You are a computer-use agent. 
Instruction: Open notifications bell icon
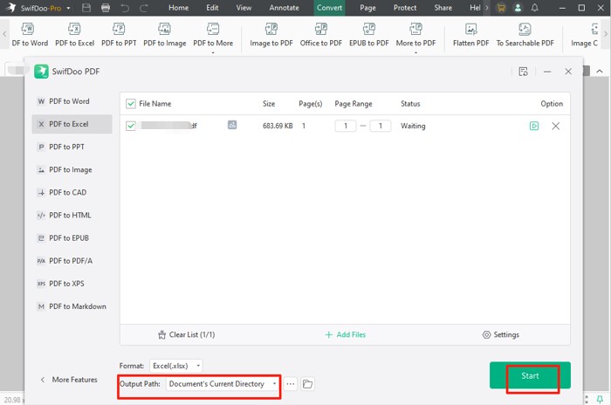[534, 8]
